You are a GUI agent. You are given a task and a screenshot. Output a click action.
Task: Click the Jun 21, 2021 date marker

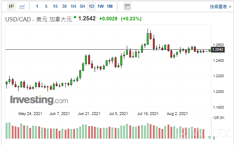[89, 114]
